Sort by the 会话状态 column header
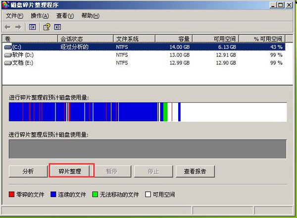This screenshot has height=218, width=297. (86, 39)
